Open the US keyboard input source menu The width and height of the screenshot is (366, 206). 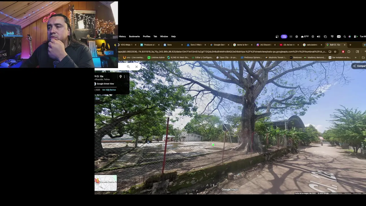coord(339,37)
